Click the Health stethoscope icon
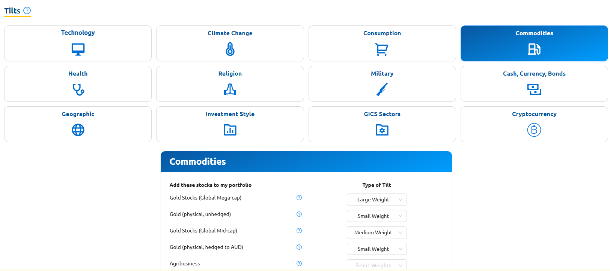This screenshot has width=610, height=271. click(x=78, y=89)
